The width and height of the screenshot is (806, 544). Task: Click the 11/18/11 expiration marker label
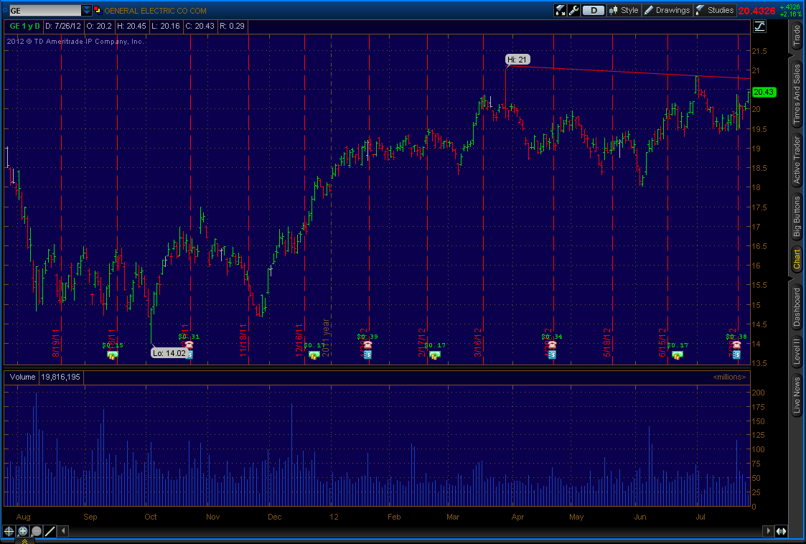click(243, 340)
